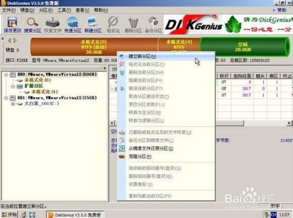Click the 开始 Start button on taskbar
This screenshot has height=218, width=293.
pos(9,214)
